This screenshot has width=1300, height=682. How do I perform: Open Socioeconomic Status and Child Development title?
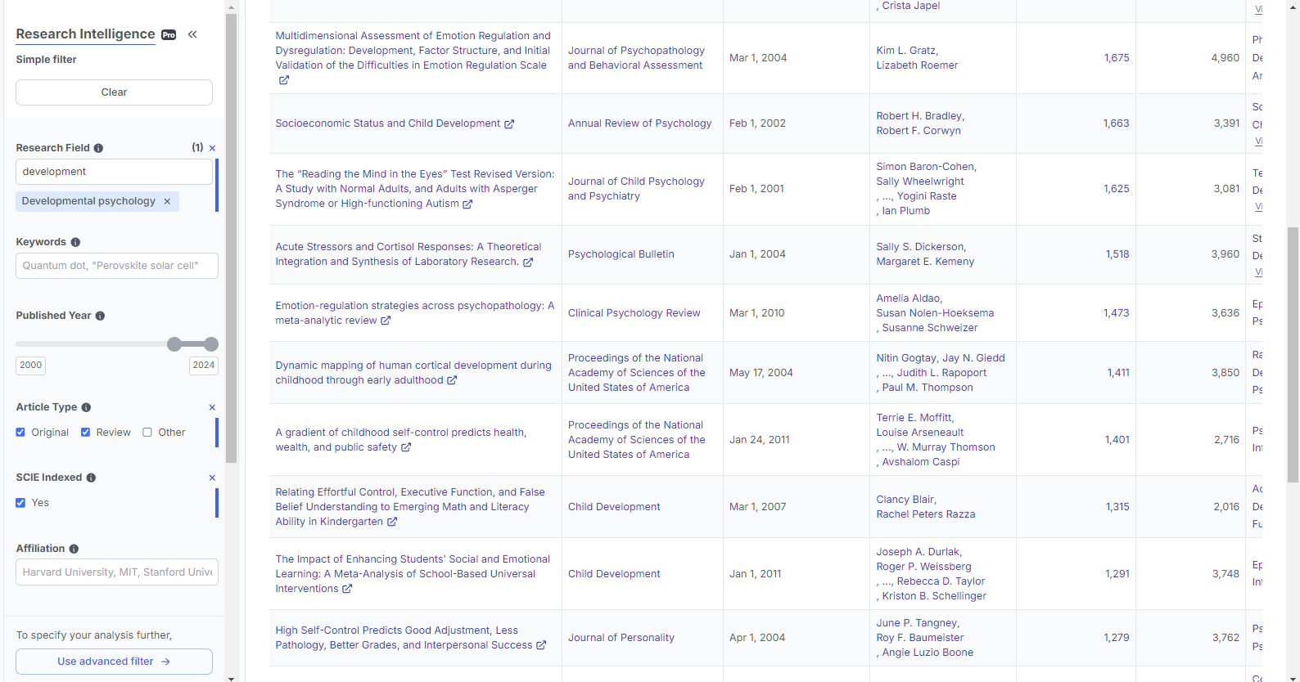click(x=387, y=123)
